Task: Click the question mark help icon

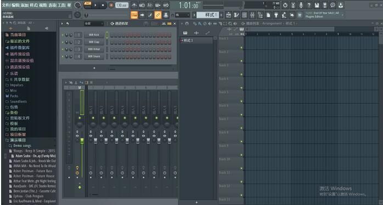Action: [x=309, y=5]
